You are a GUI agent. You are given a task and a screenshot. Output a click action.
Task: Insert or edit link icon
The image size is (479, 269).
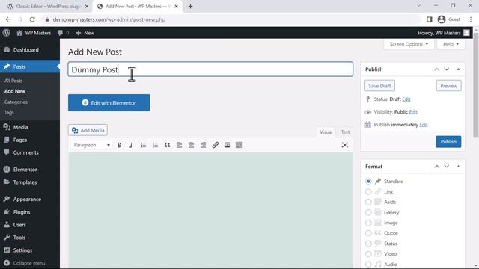coord(215,145)
